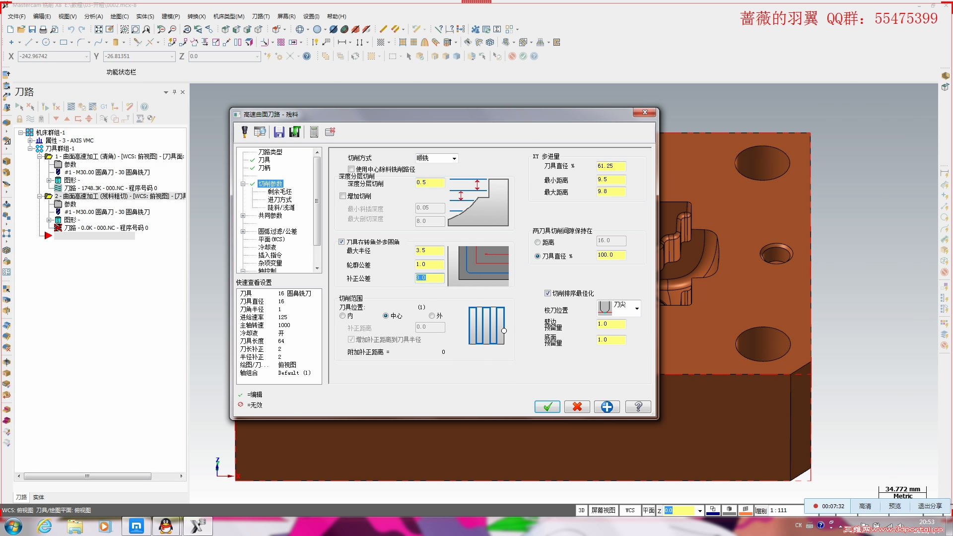Viewport: 953px width, 536px height.
Task: Expand the 共同参数 tree node
Action: [243, 215]
